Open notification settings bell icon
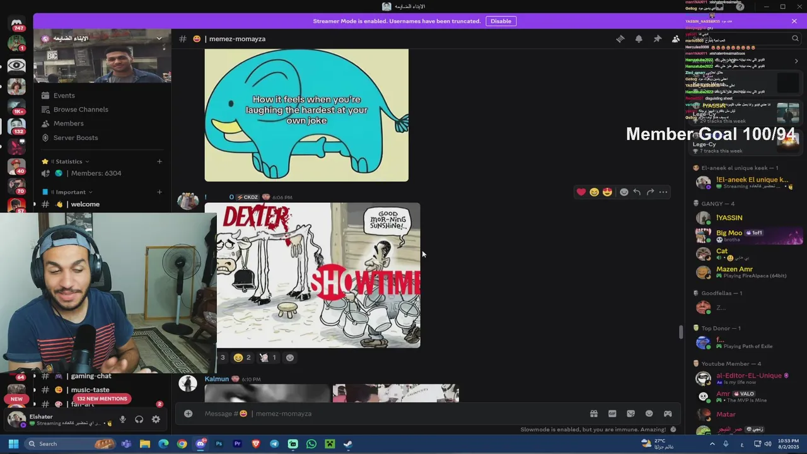The width and height of the screenshot is (807, 454). (x=639, y=38)
